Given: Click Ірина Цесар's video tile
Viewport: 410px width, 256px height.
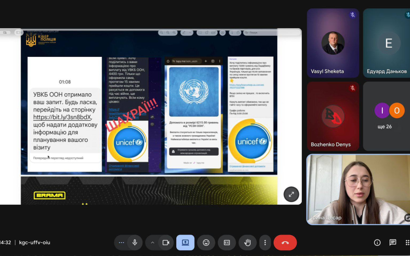Looking at the screenshot, I should (358, 189).
